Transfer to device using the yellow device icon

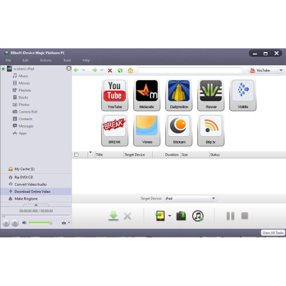(160, 216)
